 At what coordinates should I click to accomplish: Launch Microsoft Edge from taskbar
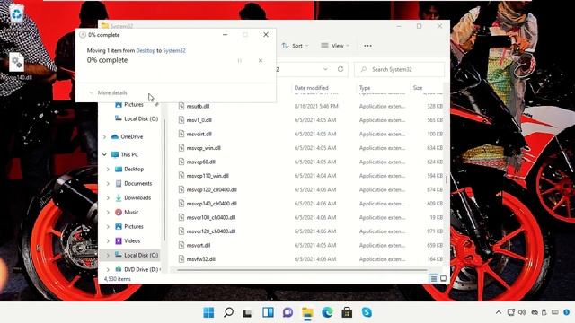tap(327, 312)
